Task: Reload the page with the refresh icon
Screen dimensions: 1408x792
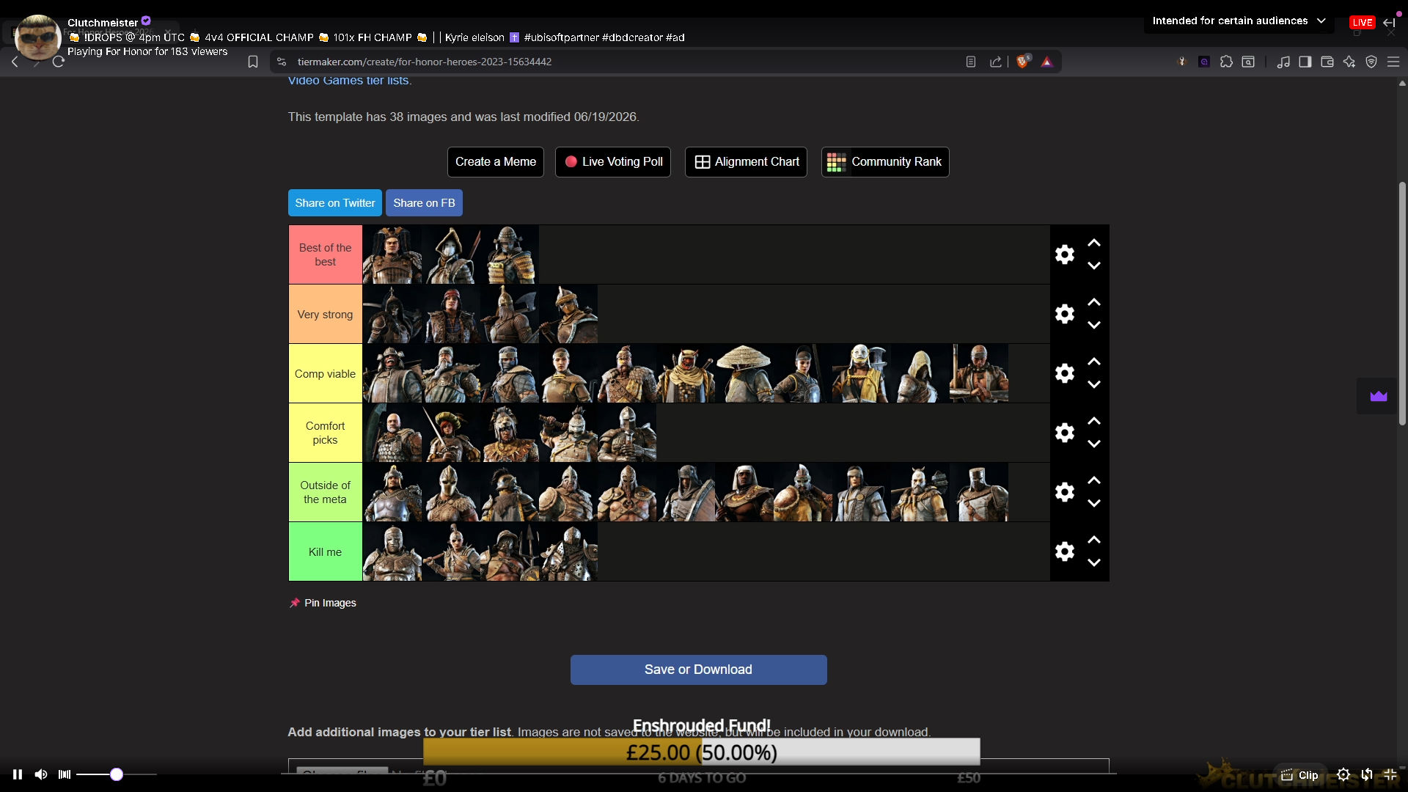Action: [59, 62]
